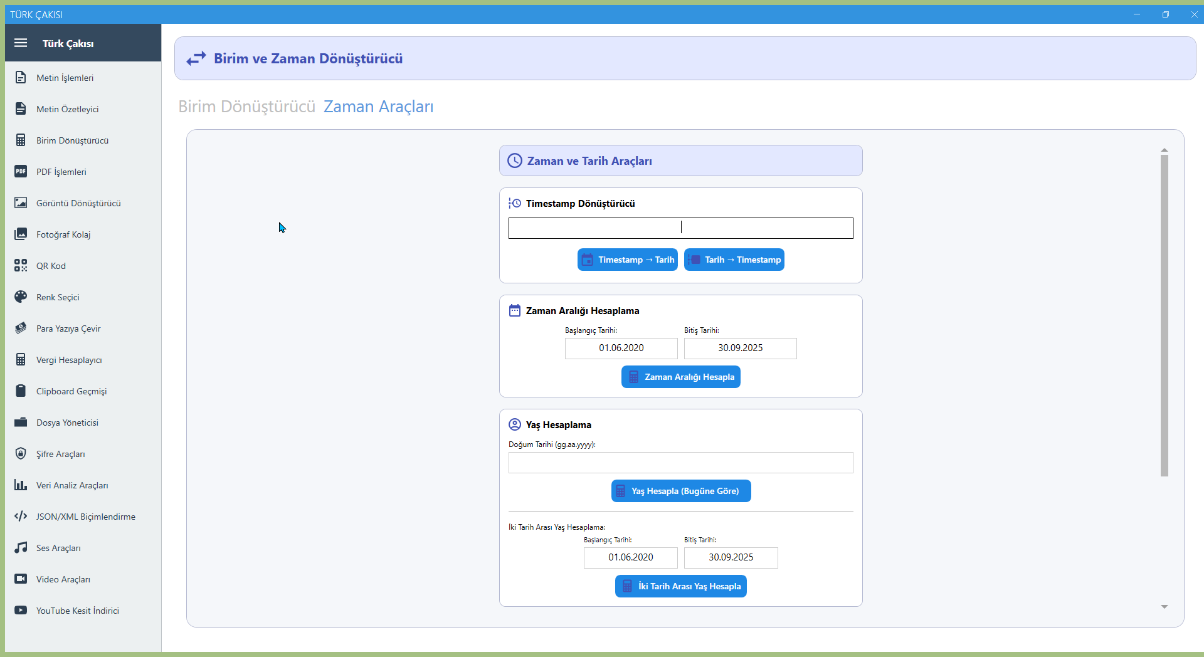Click the Şifre Araçları shield icon
This screenshot has height=657, width=1204.
coord(21,454)
